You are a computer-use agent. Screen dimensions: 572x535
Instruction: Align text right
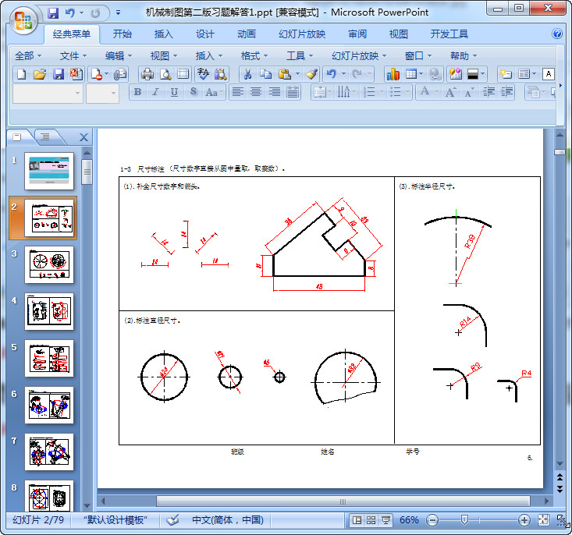(x=275, y=92)
